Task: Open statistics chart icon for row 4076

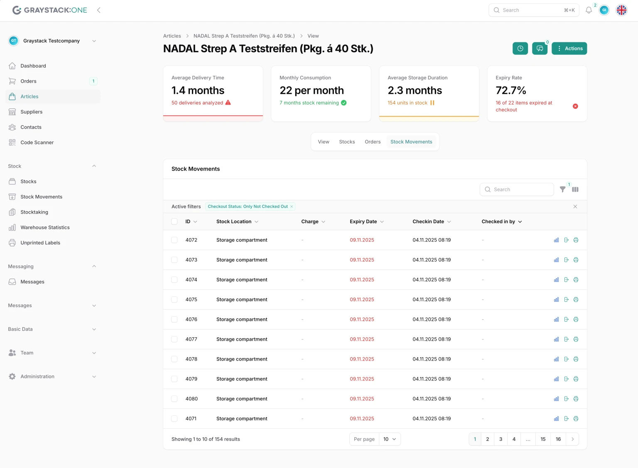Action: pyautogui.click(x=556, y=319)
